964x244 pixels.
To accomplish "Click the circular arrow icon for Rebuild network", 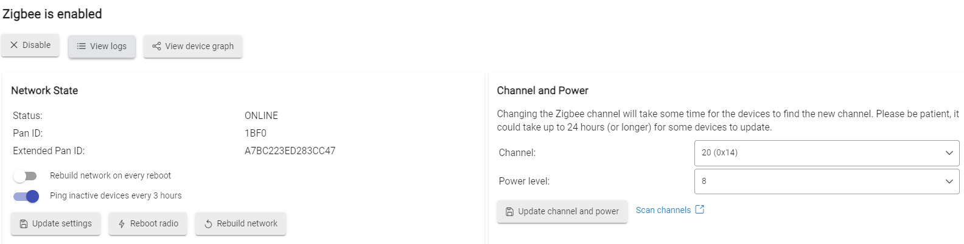I will [x=208, y=224].
